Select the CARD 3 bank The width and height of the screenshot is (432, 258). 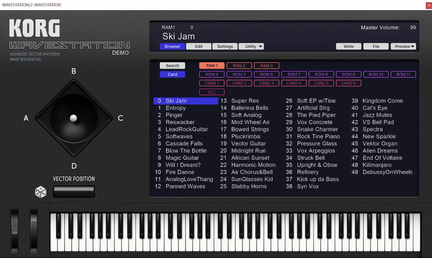tap(267, 83)
